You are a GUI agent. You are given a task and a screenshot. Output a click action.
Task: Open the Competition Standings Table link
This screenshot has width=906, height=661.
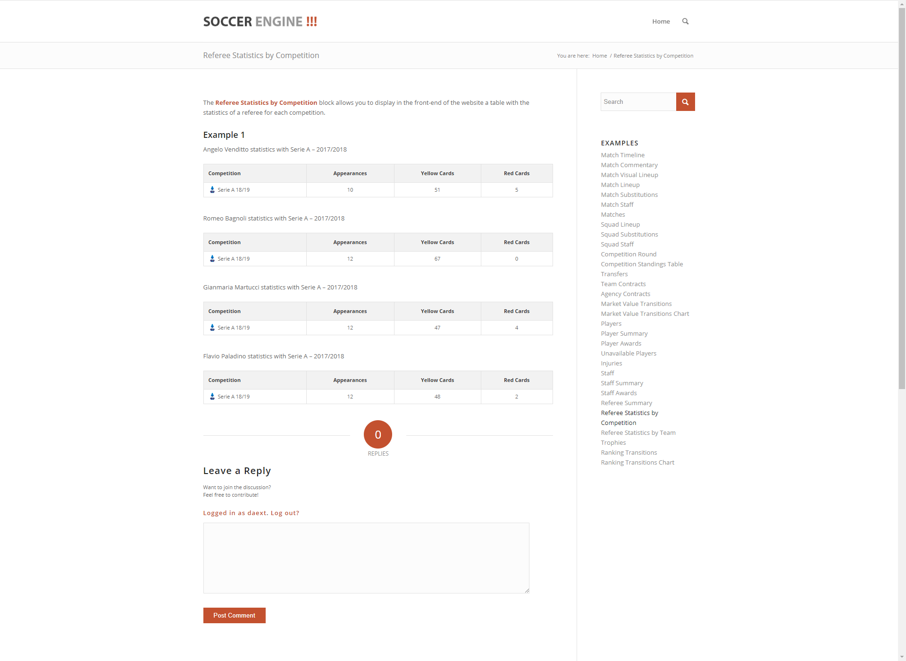(x=642, y=264)
